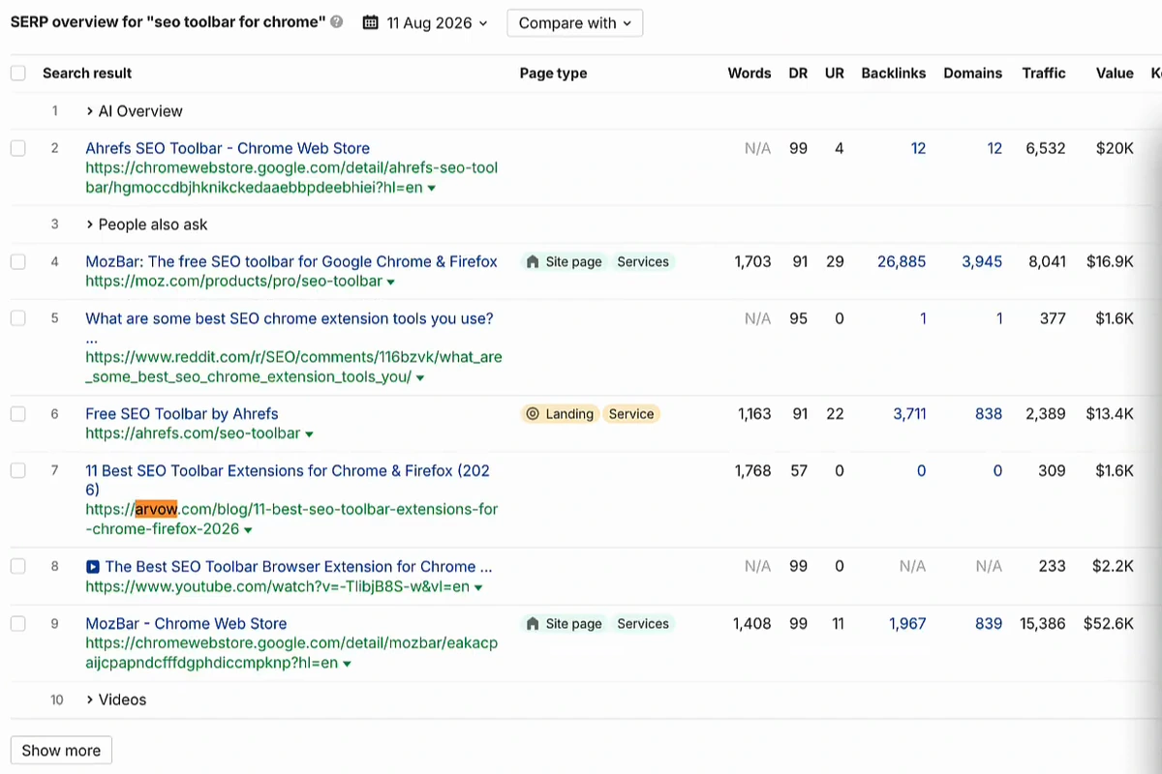Click the UR column header
Image resolution: width=1162 pixels, height=774 pixels.
[x=835, y=74]
